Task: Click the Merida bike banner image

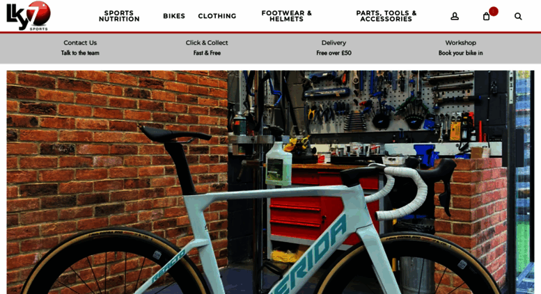Action: (270, 182)
